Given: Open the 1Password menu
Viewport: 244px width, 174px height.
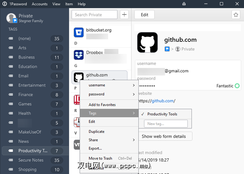Looking at the screenshot, I should [x=18, y=4].
